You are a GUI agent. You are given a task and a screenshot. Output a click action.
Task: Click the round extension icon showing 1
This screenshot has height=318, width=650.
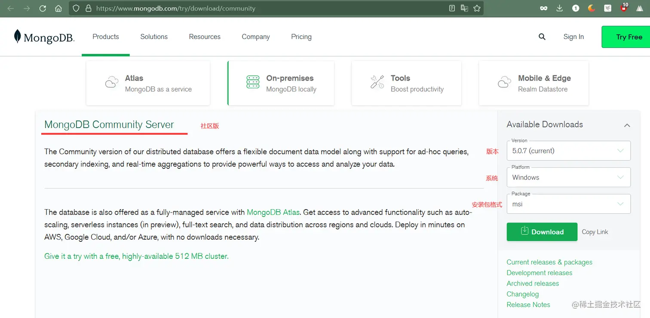point(576,8)
